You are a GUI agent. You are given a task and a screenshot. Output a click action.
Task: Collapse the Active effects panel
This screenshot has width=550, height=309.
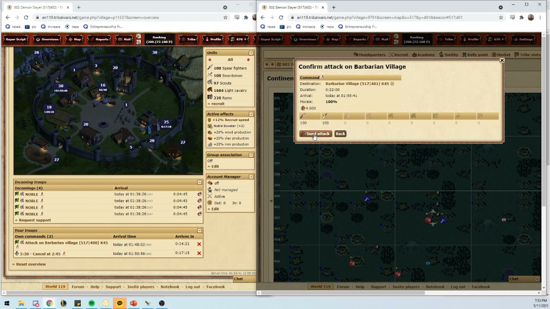[251, 114]
